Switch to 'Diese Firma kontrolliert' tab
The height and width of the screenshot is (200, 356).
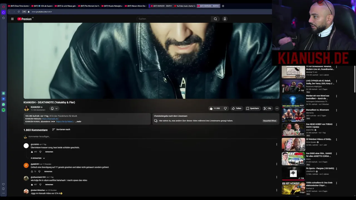(19, 6)
